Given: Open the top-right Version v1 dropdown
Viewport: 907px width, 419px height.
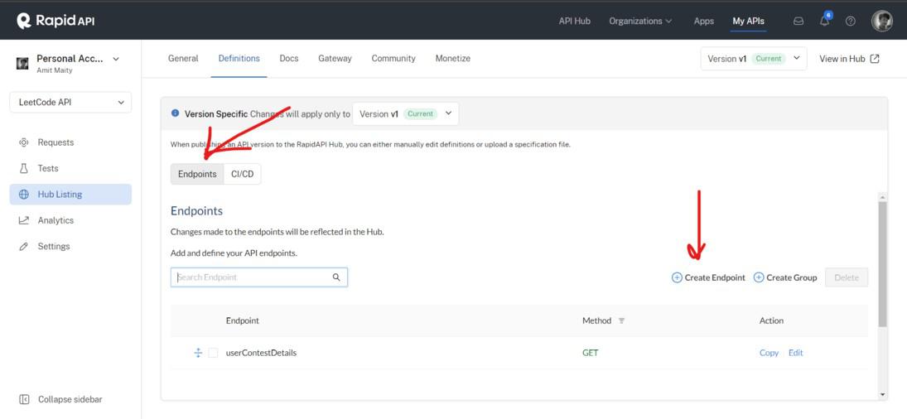Looking at the screenshot, I should tap(754, 58).
